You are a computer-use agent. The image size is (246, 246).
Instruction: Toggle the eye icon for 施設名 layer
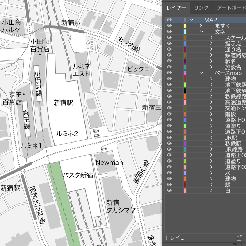pyautogui.click(x=169, y=67)
